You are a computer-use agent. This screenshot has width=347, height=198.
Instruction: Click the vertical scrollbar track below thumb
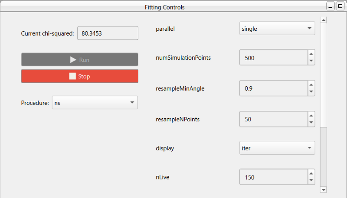pyautogui.click(x=324, y=157)
